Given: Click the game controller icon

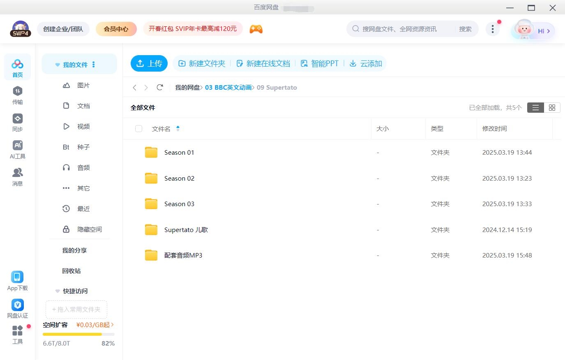Looking at the screenshot, I should tap(256, 29).
